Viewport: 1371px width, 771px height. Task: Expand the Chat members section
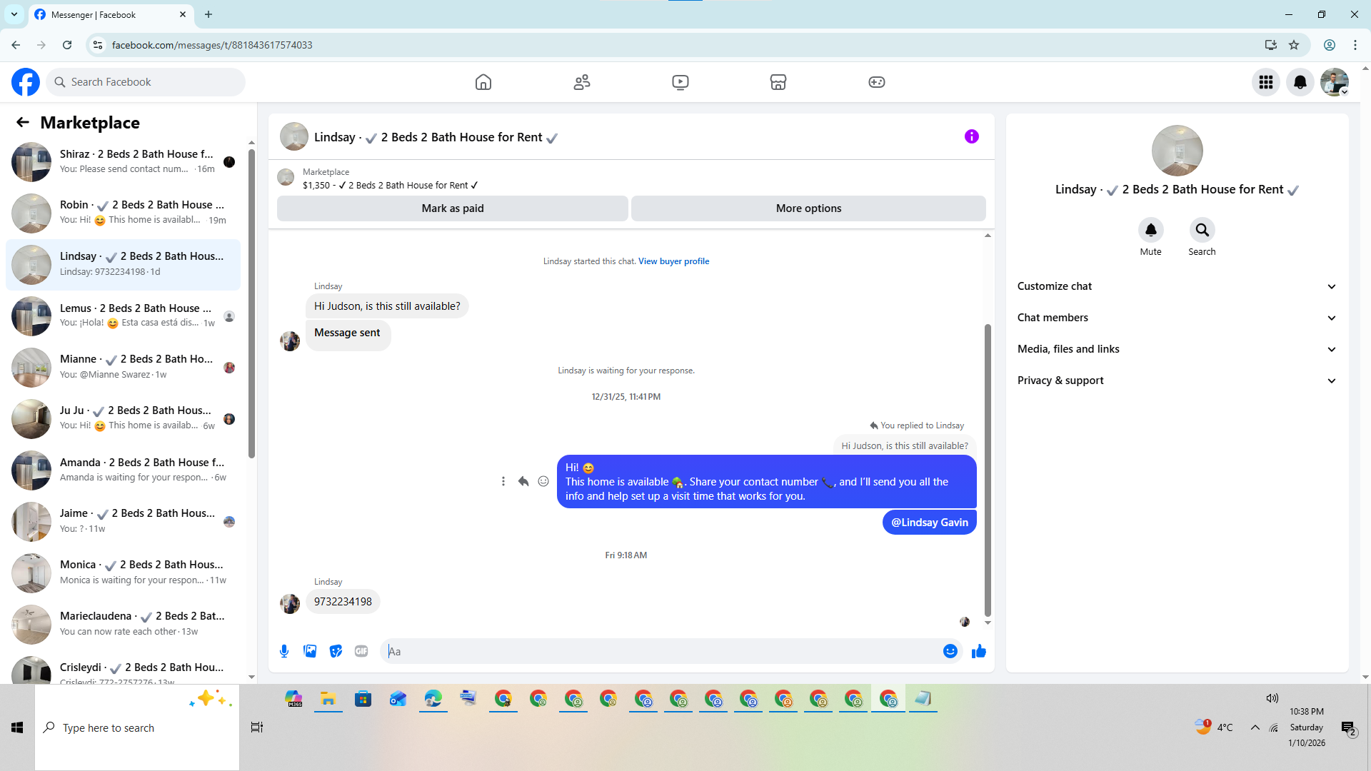[x=1176, y=318]
